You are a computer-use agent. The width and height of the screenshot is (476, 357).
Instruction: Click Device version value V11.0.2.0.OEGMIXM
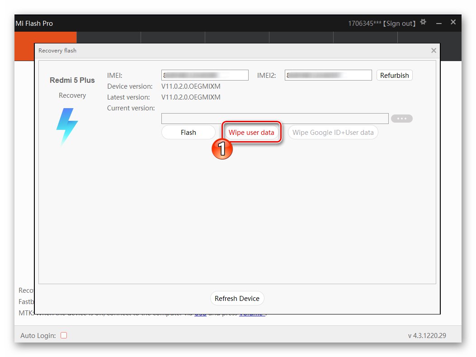191,86
